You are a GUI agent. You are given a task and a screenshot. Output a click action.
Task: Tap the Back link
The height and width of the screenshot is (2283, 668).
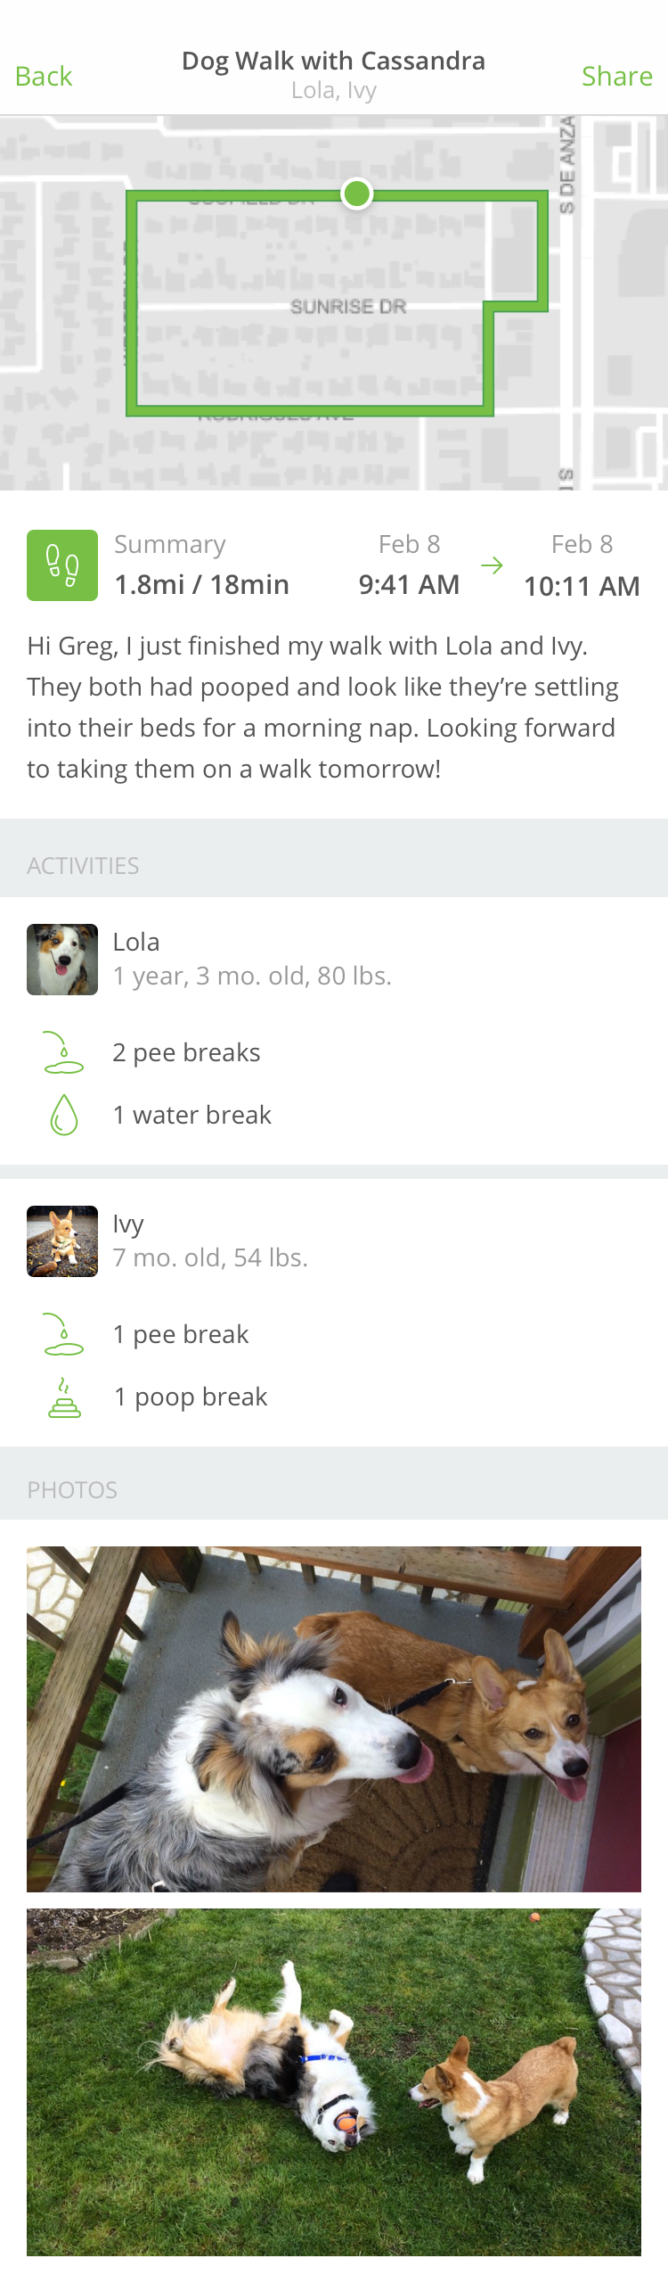pyautogui.click(x=44, y=77)
